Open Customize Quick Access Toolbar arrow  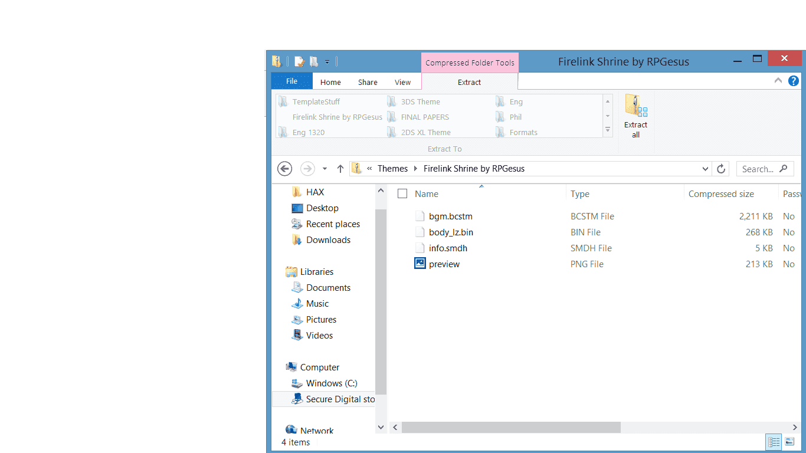(x=327, y=61)
